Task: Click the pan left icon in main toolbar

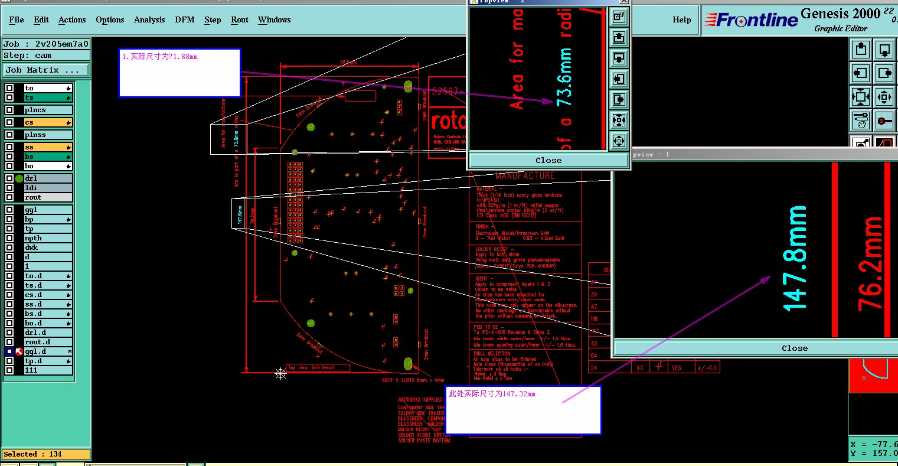Action: 861,73
